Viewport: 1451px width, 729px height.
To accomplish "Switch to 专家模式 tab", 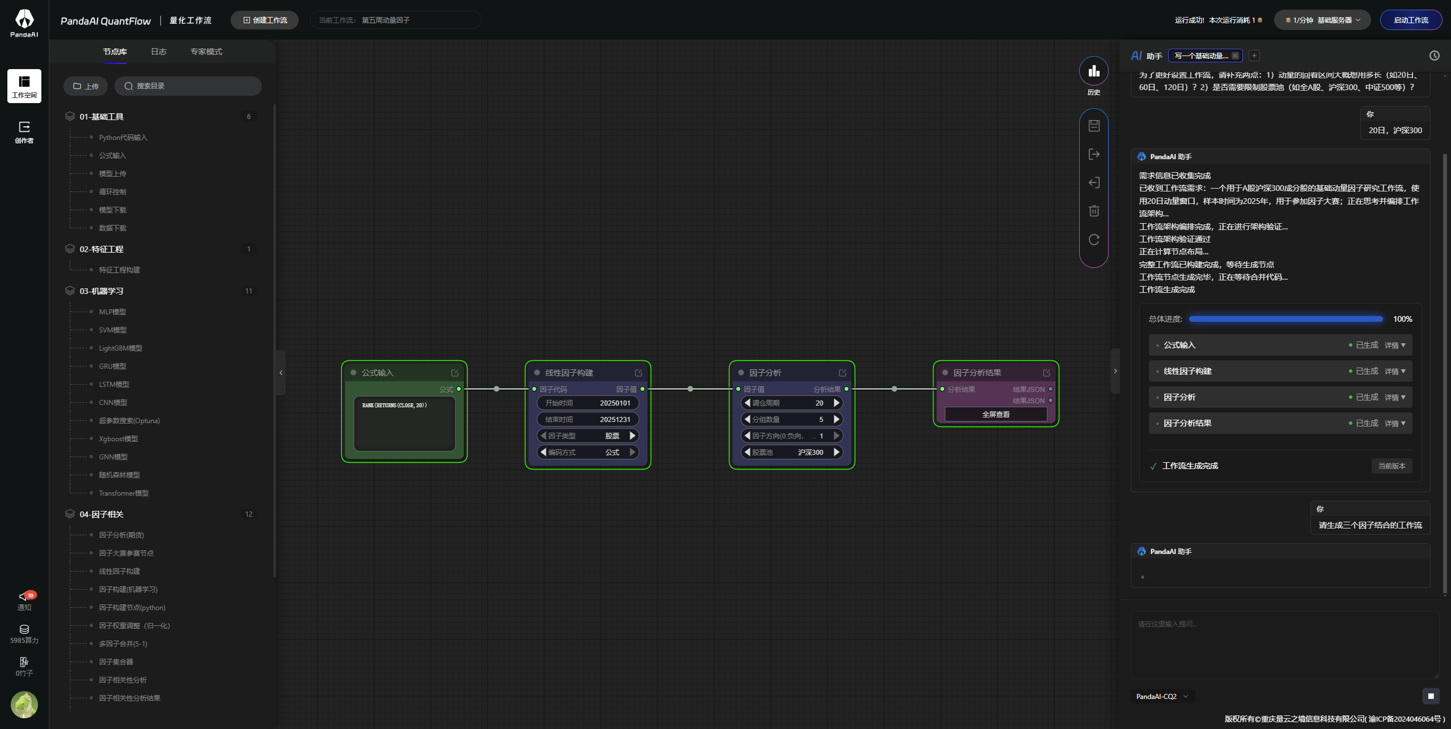I will pyautogui.click(x=206, y=52).
